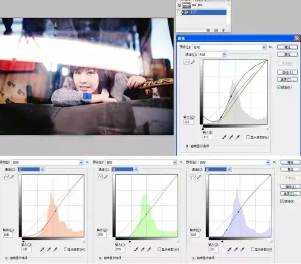Pick white eyedropper in red-histogram panel
This screenshot has height=264, width=301.
[x=55, y=249]
